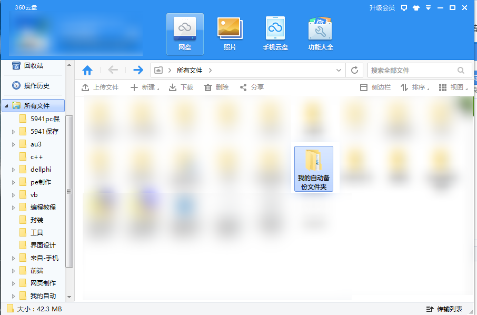Expand the address bar path dropdown

coord(339,70)
